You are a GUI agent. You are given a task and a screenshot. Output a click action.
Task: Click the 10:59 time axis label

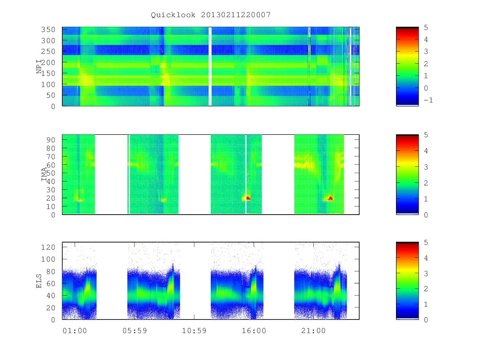pyautogui.click(x=194, y=331)
